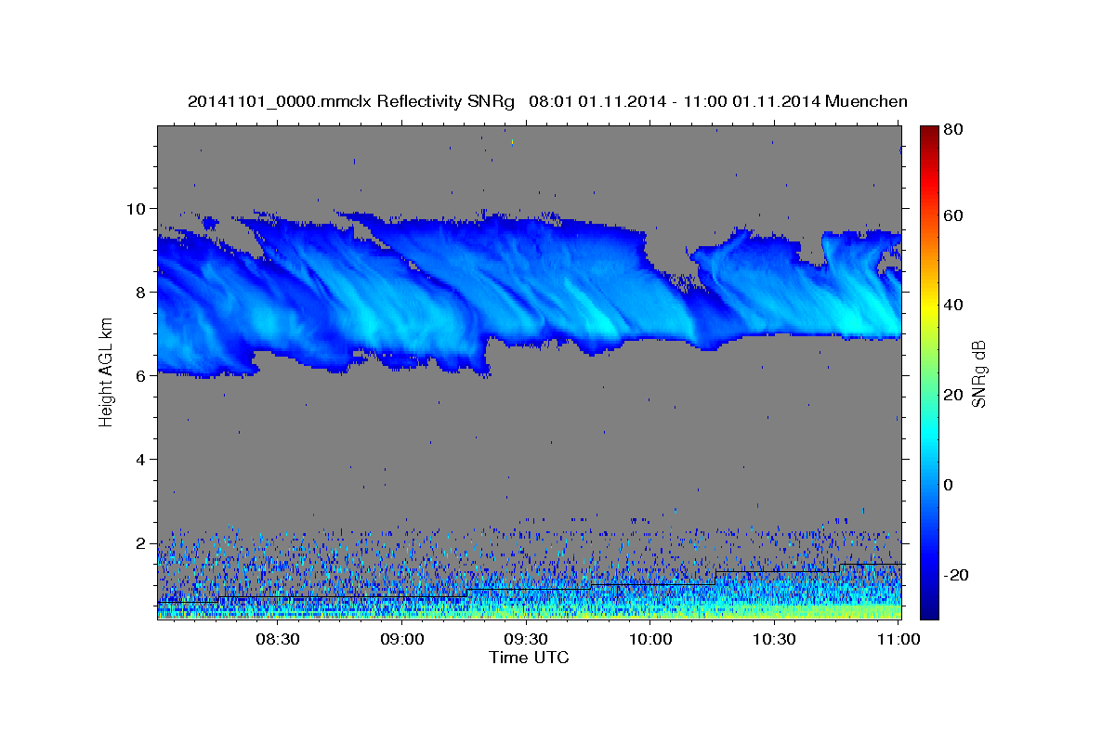This screenshot has height=743, width=1115.
Task: Click the SNRg color scale bar
Action: pos(929,372)
